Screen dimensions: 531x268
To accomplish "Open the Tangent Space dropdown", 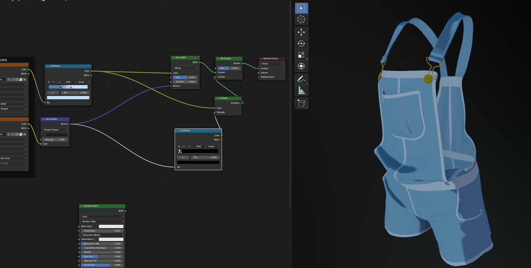I will [55, 130].
